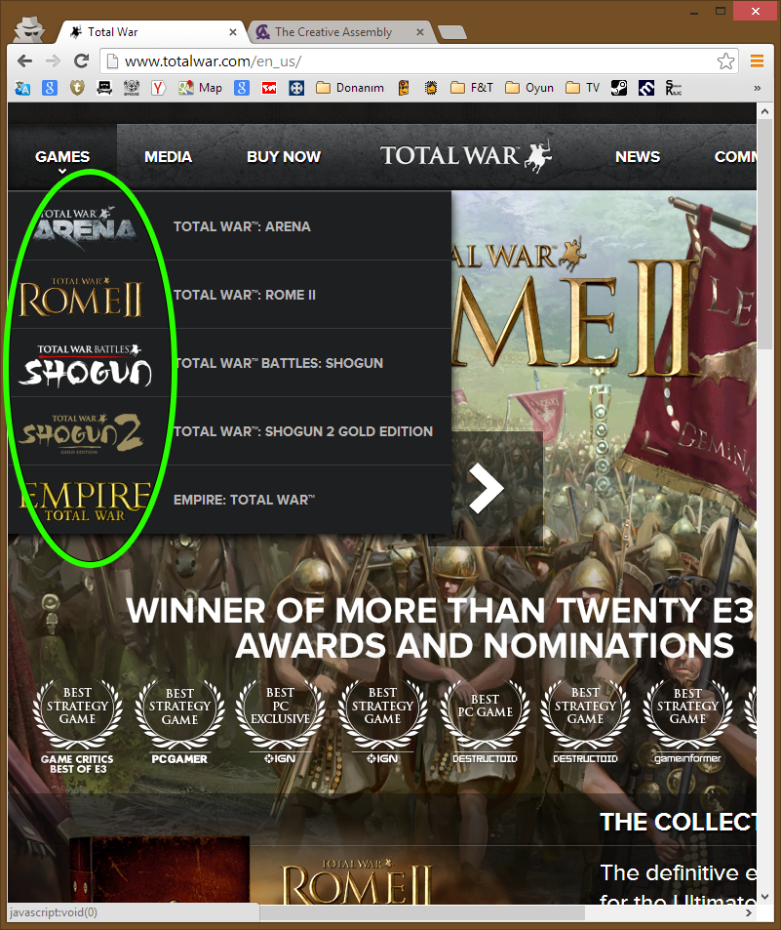Click the Chrome incognito spy icon
Viewport: 781px width, 930px height.
[x=29, y=28]
